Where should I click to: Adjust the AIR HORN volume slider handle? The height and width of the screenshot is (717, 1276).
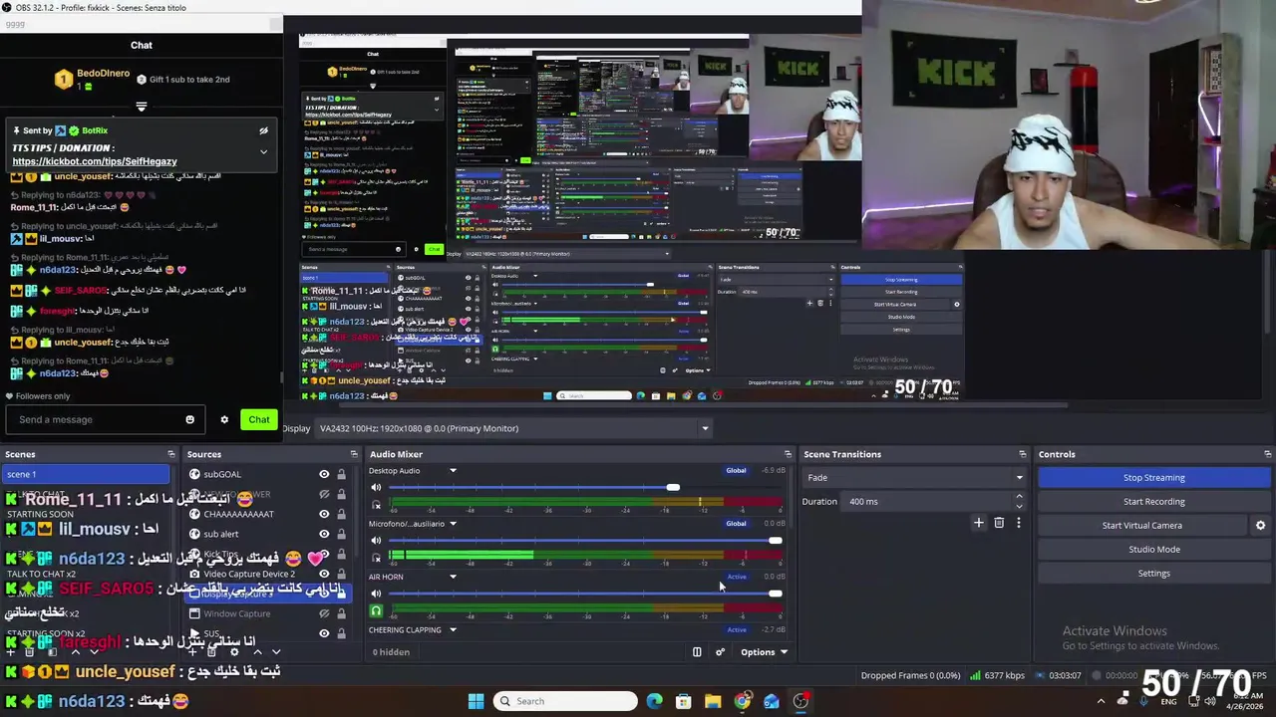pyautogui.click(x=776, y=594)
